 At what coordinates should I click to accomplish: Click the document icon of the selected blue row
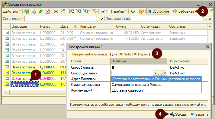(7, 84)
